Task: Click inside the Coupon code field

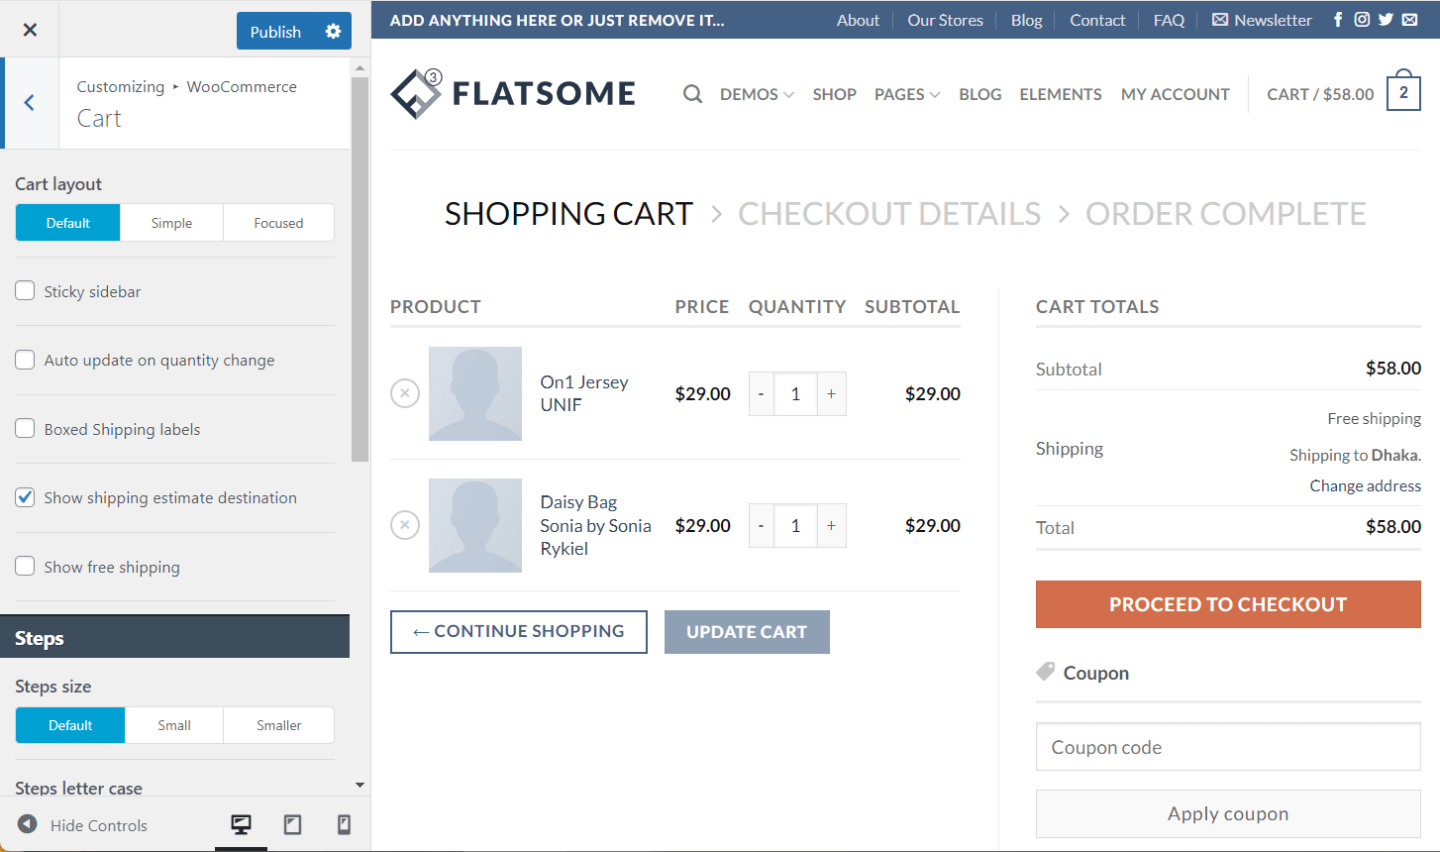Action: (1227, 747)
